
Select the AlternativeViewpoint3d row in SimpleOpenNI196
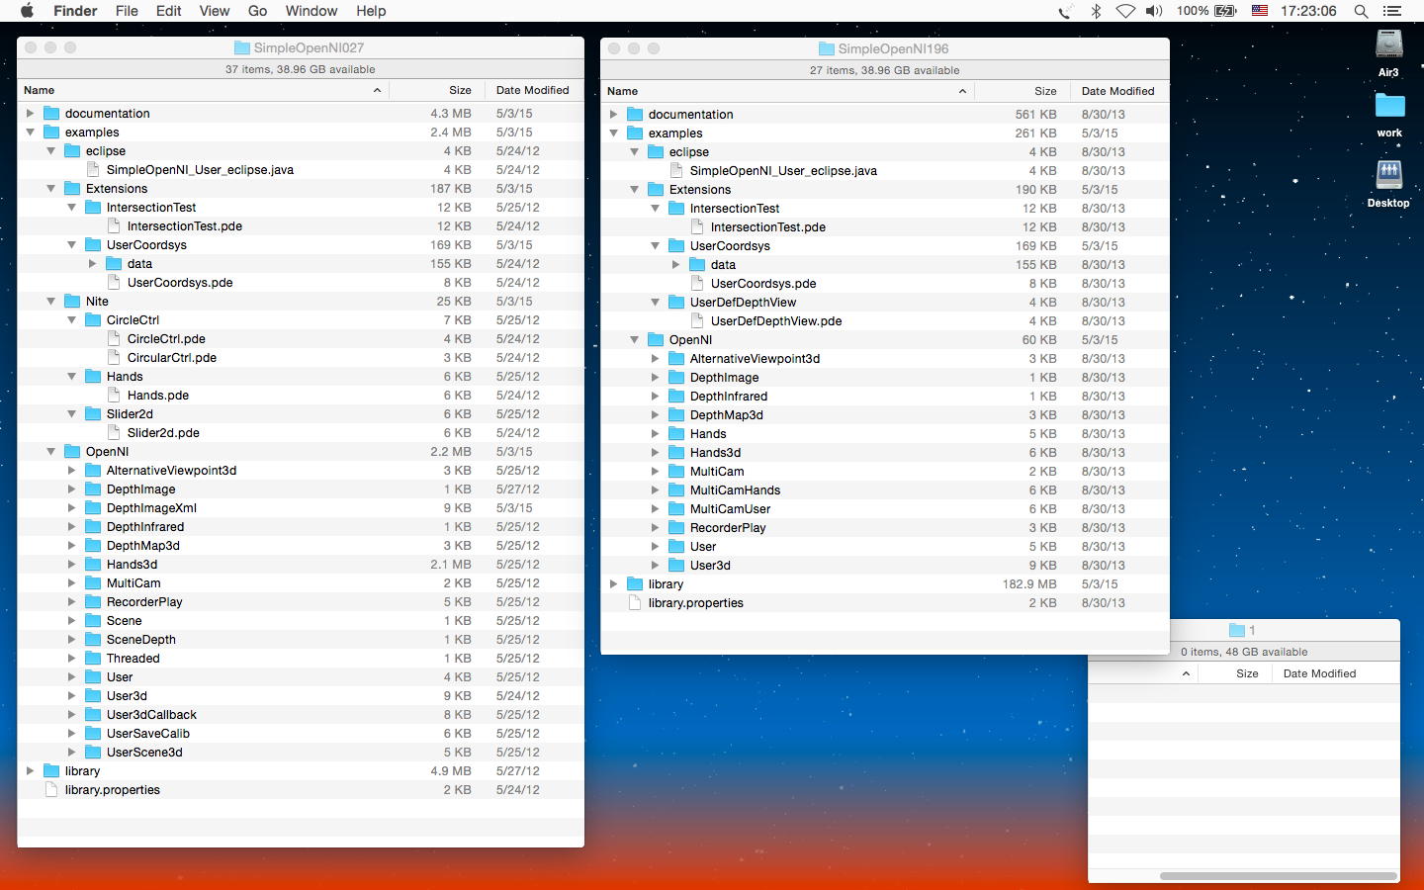(x=885, y=359)
